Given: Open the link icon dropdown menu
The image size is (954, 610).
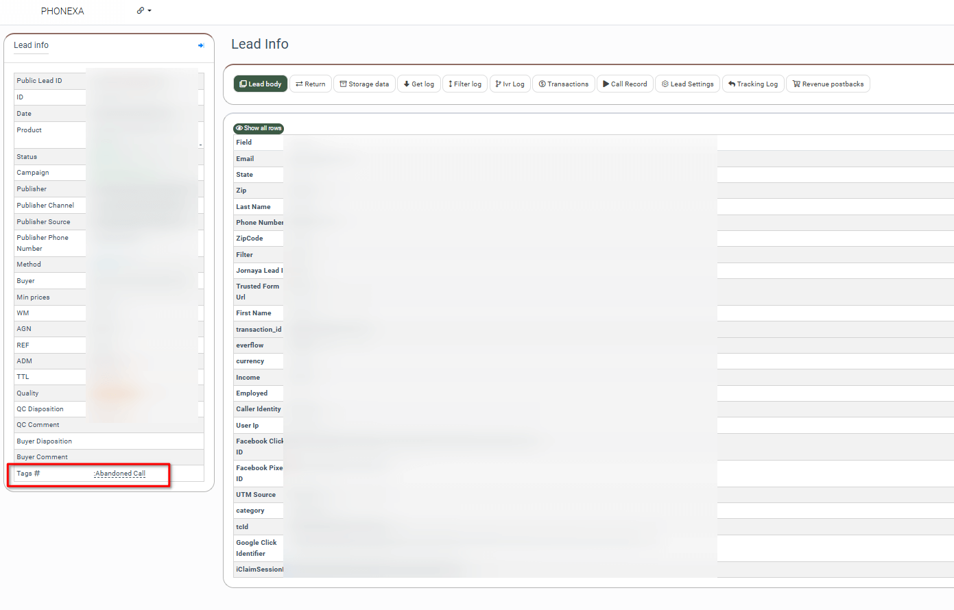Looking at the screenshot, I should [143, 11].
